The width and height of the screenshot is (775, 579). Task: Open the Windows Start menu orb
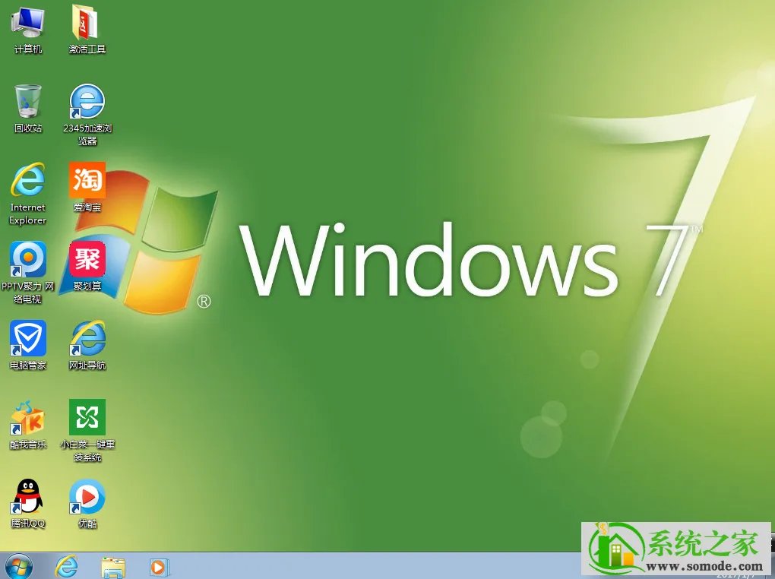(18, 566)
